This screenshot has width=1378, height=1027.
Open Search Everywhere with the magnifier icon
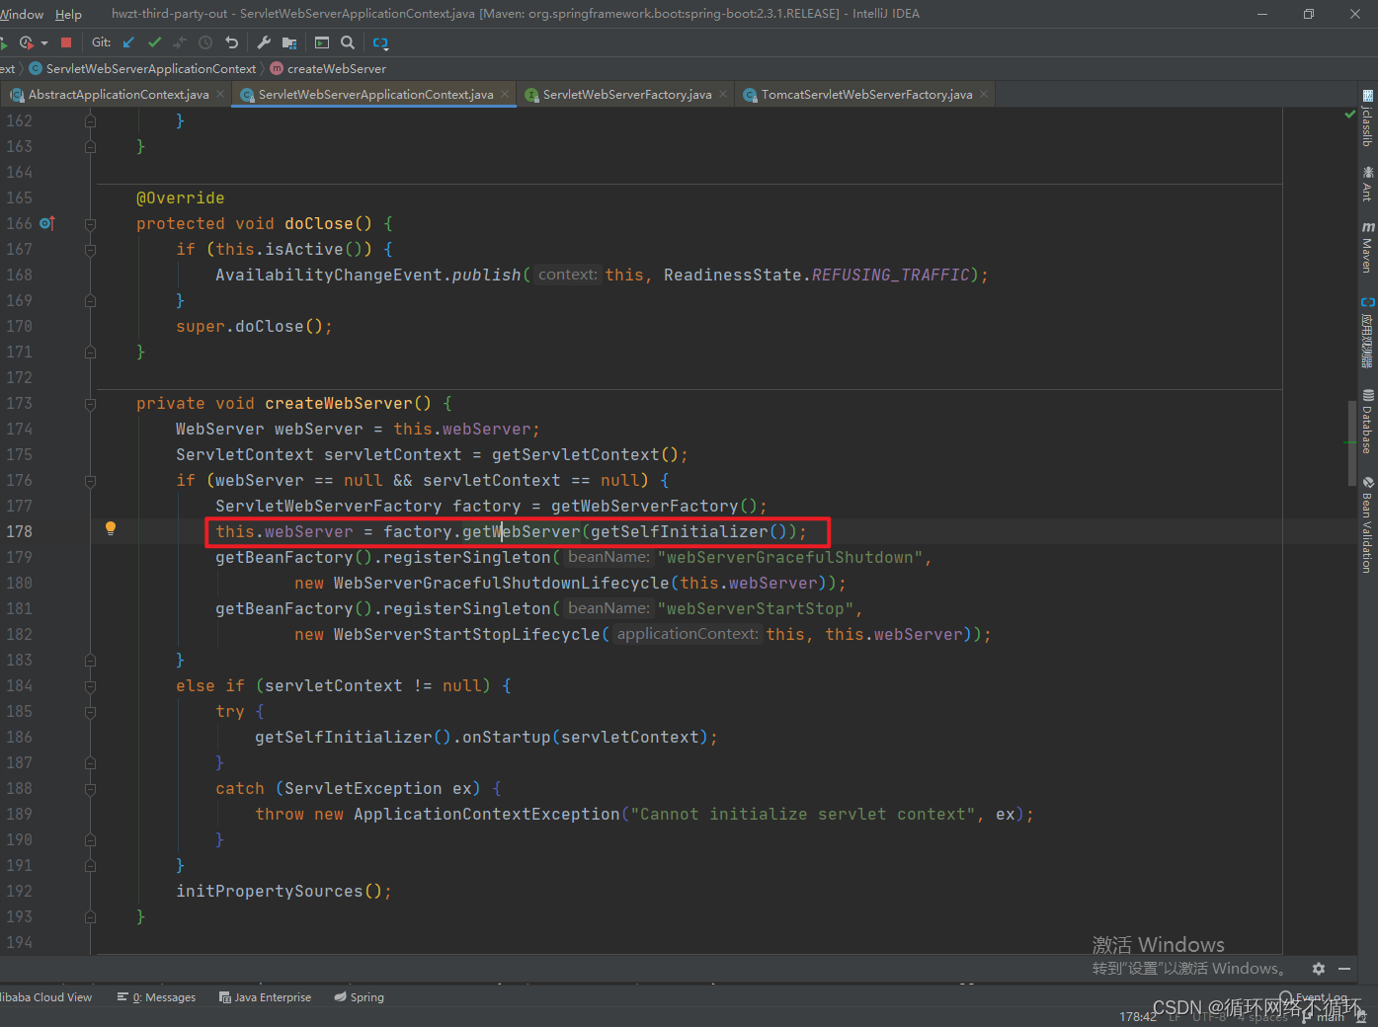(347, 42)
